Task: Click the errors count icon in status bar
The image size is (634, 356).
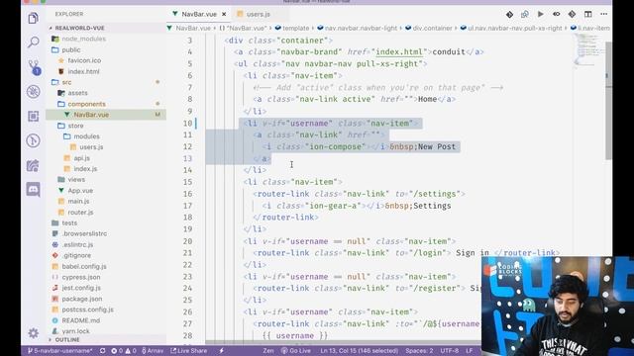Action: (x=117, y=351)
